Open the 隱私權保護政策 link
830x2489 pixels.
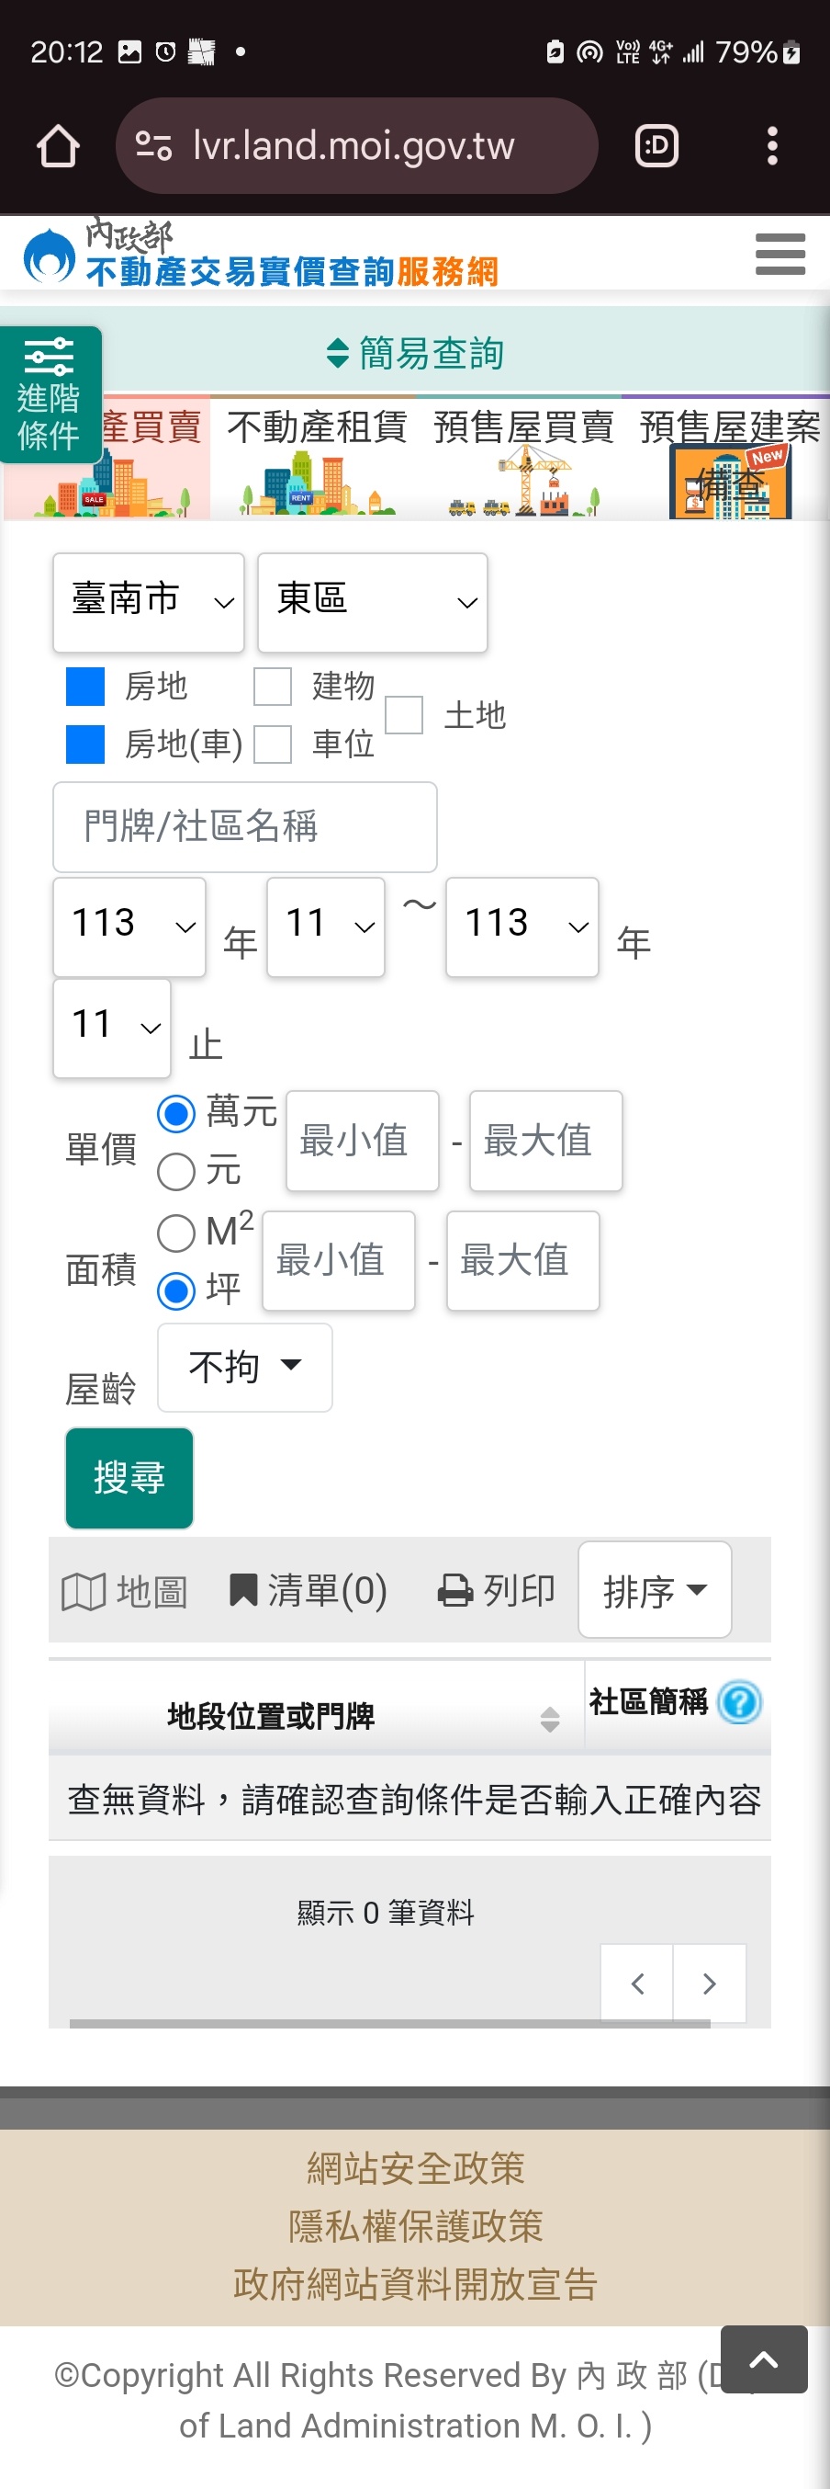[x=415, y=2226]
